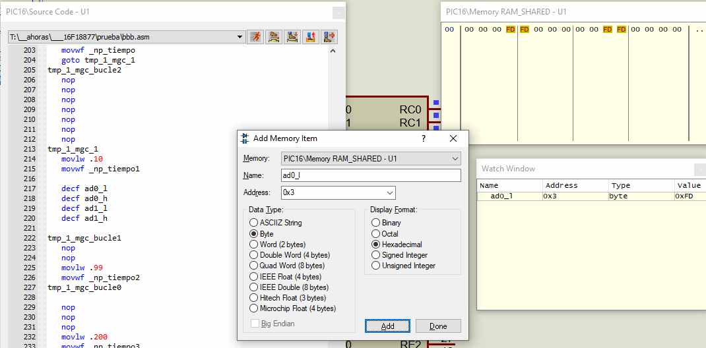Select the ASCIIZ String data type

pyautogui.click(x=276, y=223)
